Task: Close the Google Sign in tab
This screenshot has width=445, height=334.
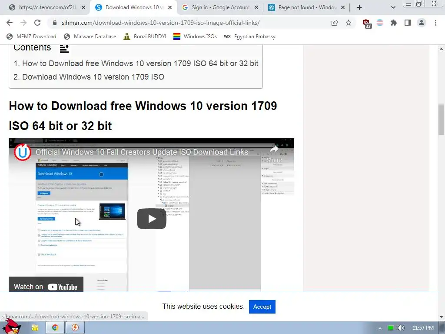Action: pyautogui.click(x=256, y=8)
